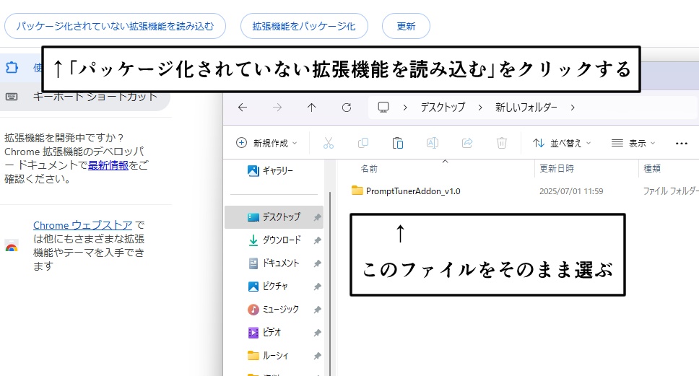The image size is (699, 376).
Task: Open the Chrome ウェブストア link
Action: coord(82,225)
